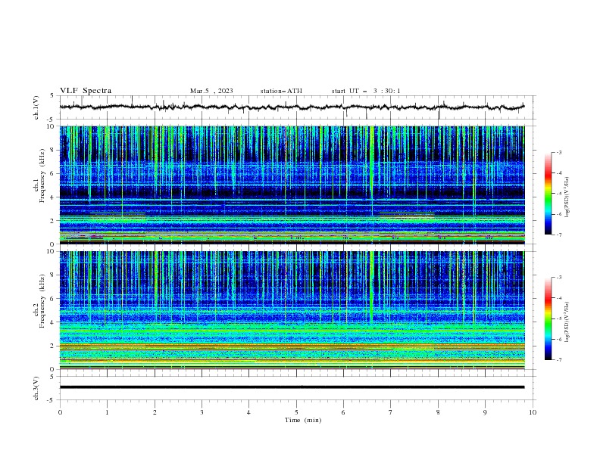Click time axis tick label "8"
The image size is (600, 463).
tap(438, 412)
